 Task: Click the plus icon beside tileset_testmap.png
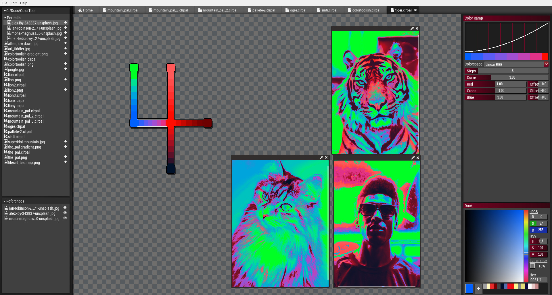pyautogui.click(x=66, y=162)
